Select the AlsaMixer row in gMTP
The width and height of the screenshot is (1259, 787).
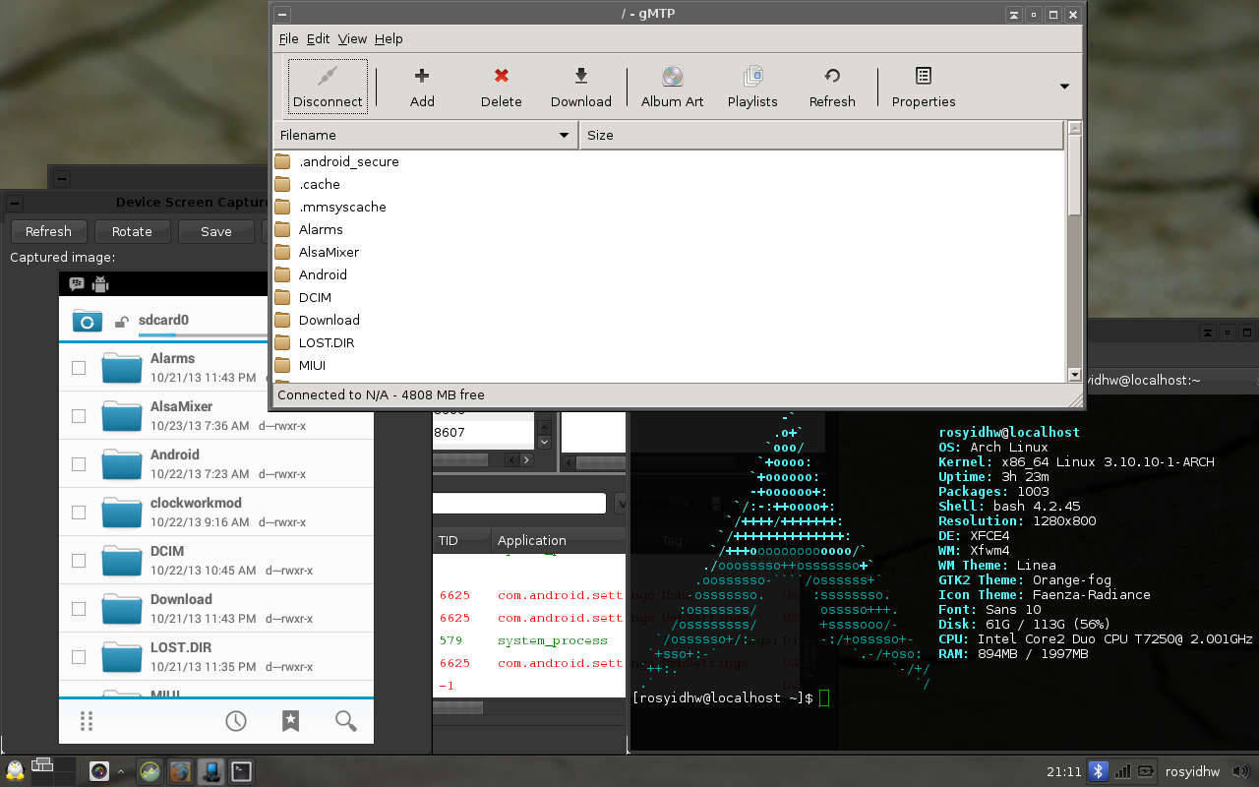[x=669, y=252]
